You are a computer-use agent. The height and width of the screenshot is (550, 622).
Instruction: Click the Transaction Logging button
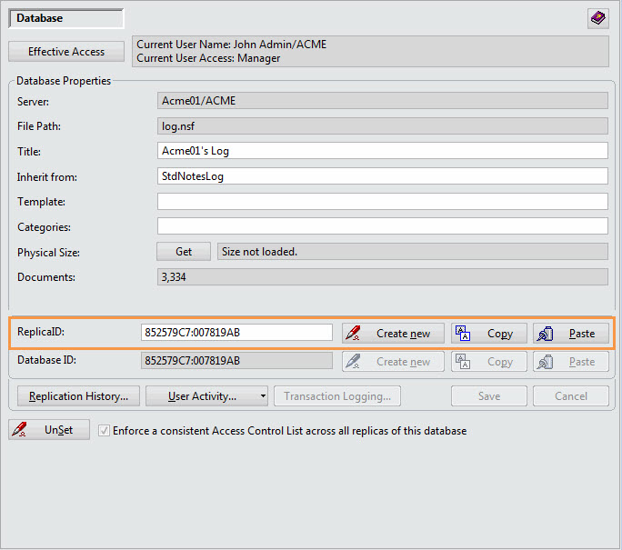click(336, 396)
